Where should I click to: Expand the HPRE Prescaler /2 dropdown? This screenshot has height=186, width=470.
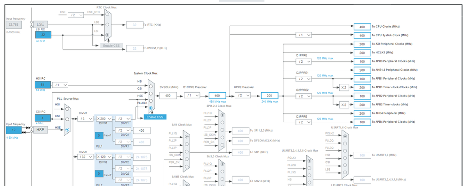(243, 95)
